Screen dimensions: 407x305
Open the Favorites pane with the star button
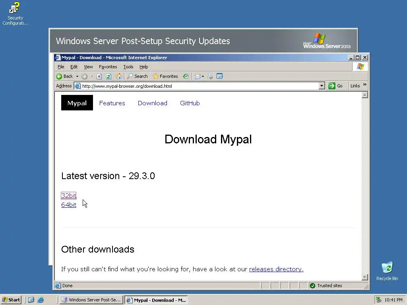[165, 76]
